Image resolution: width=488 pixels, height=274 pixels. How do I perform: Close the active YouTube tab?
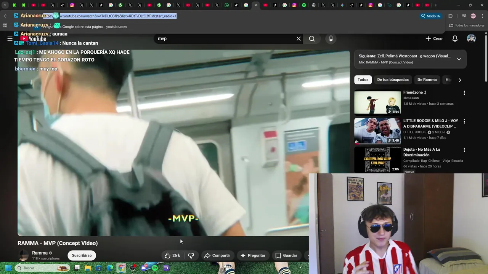(x=255, y=5)
